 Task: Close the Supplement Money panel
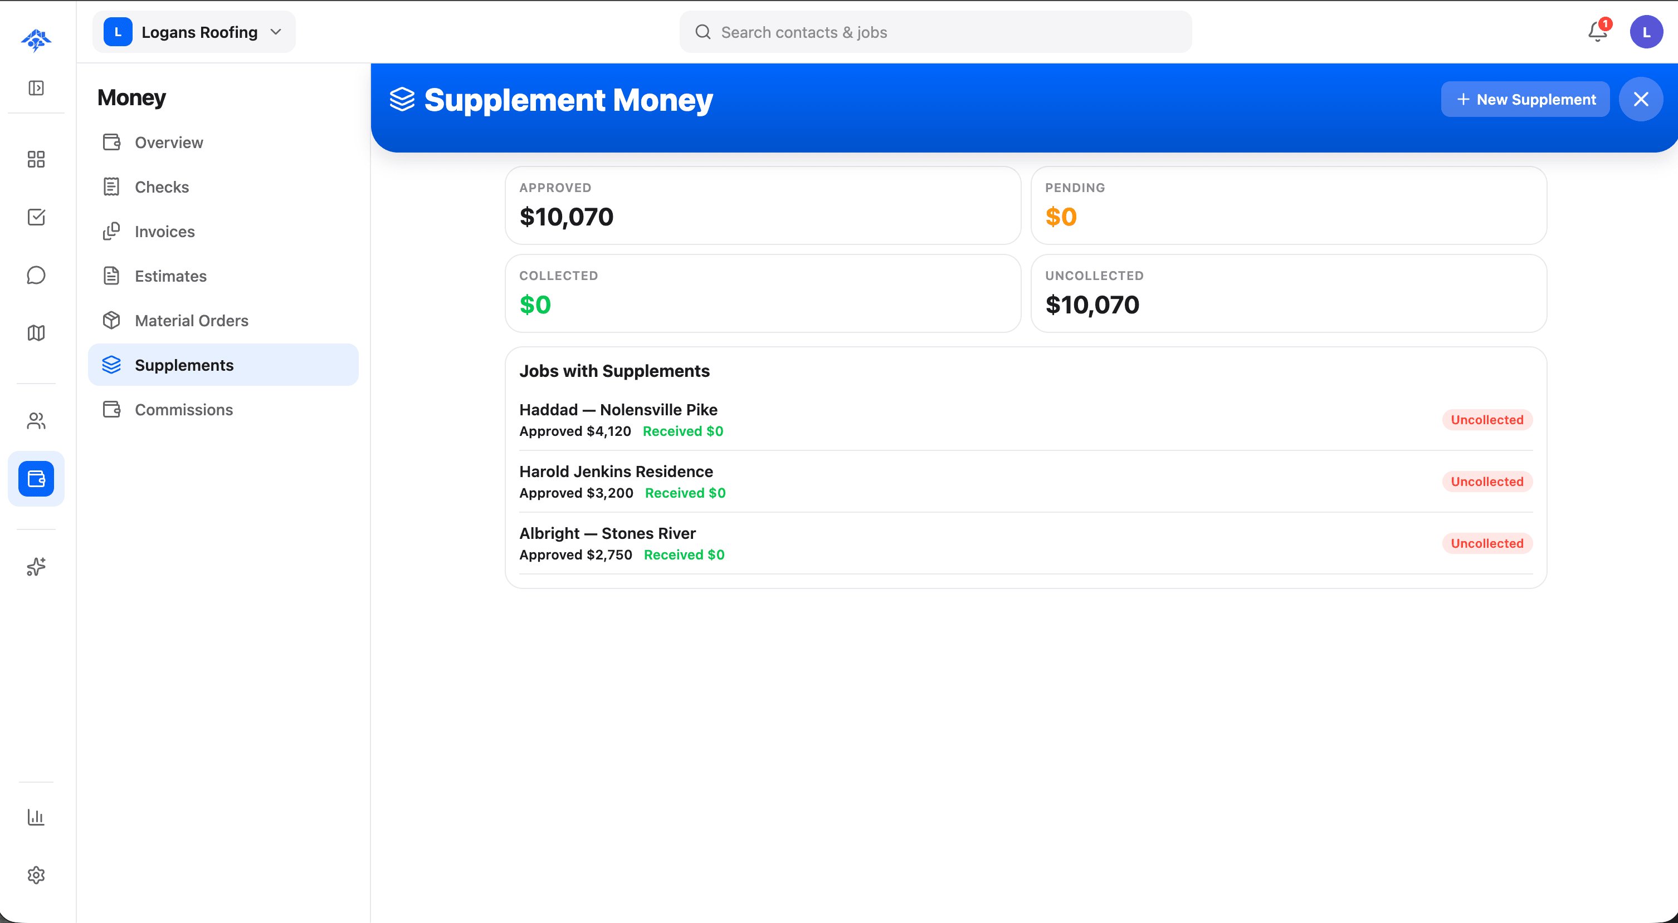click(1641, 99)
